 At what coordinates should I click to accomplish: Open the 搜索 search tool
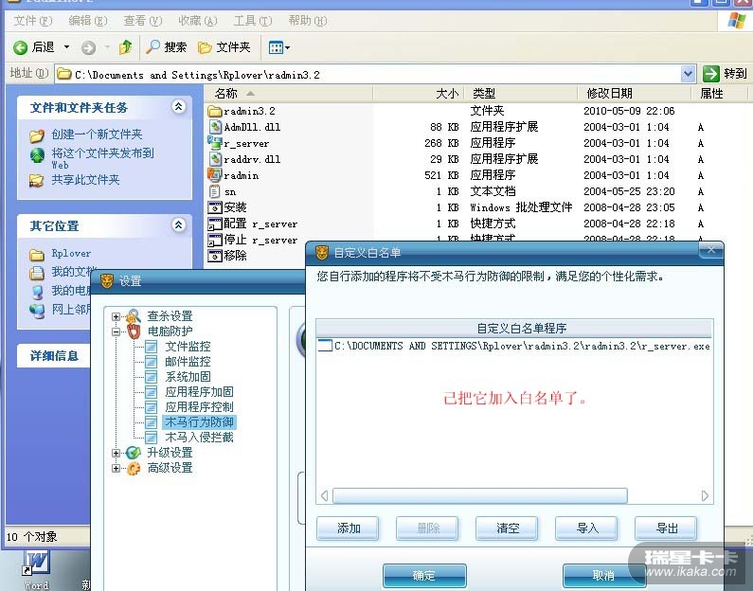pos(166,47)
